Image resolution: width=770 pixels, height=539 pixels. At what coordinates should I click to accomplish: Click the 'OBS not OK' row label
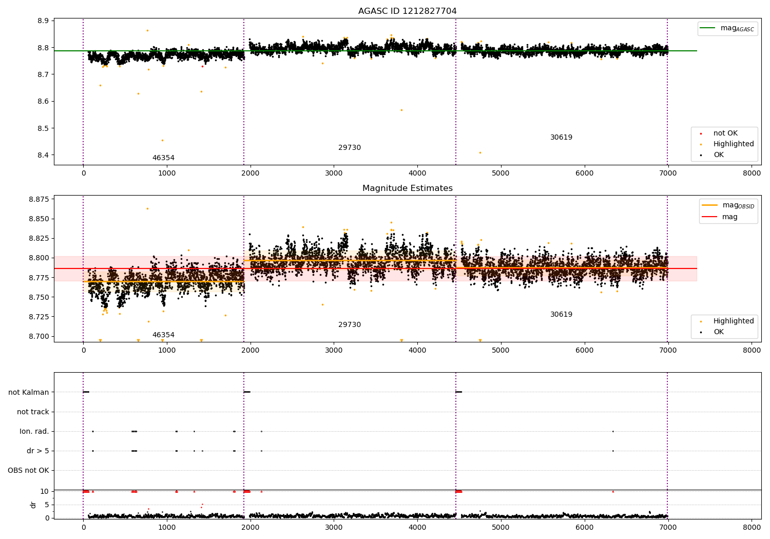coord(28,470)
